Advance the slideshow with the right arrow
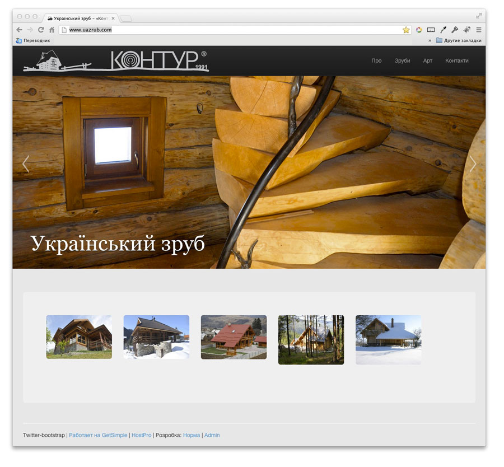The height and width of the screenshot is (467, 504). (473, 164)
